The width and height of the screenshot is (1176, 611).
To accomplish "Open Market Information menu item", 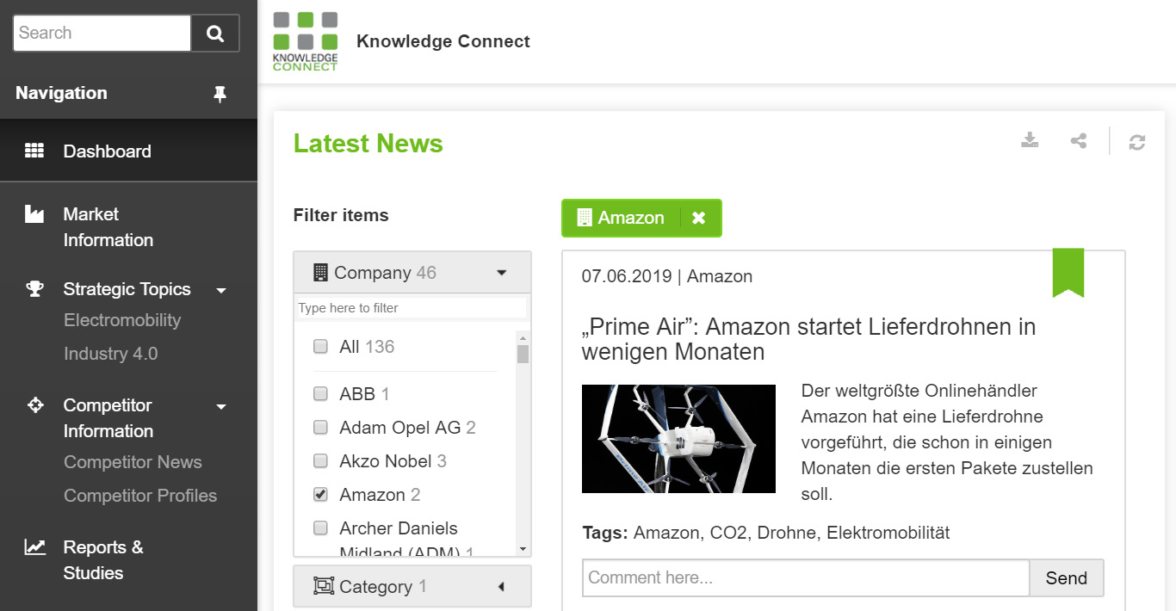I will 108,227.
